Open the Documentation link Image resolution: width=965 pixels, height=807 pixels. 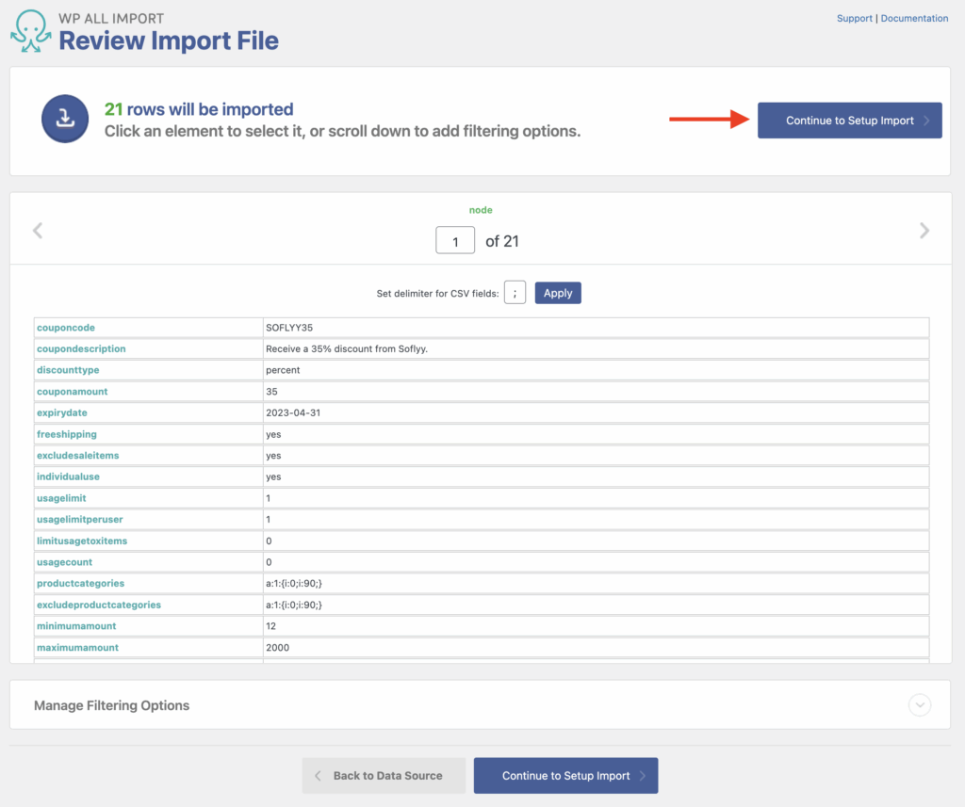pos(914,19)
